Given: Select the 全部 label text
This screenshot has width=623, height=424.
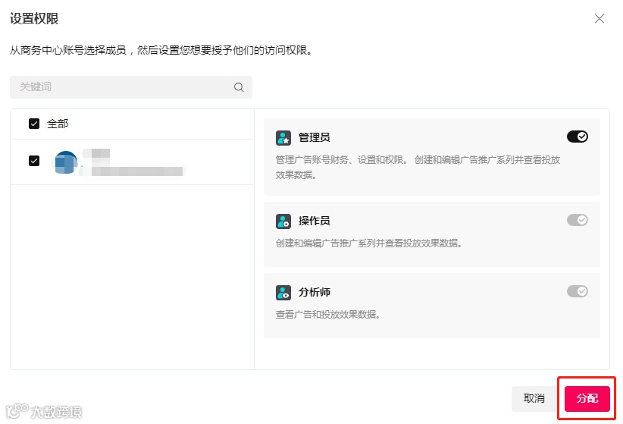Looking at the screenshot, I should (x=58, y=124).
